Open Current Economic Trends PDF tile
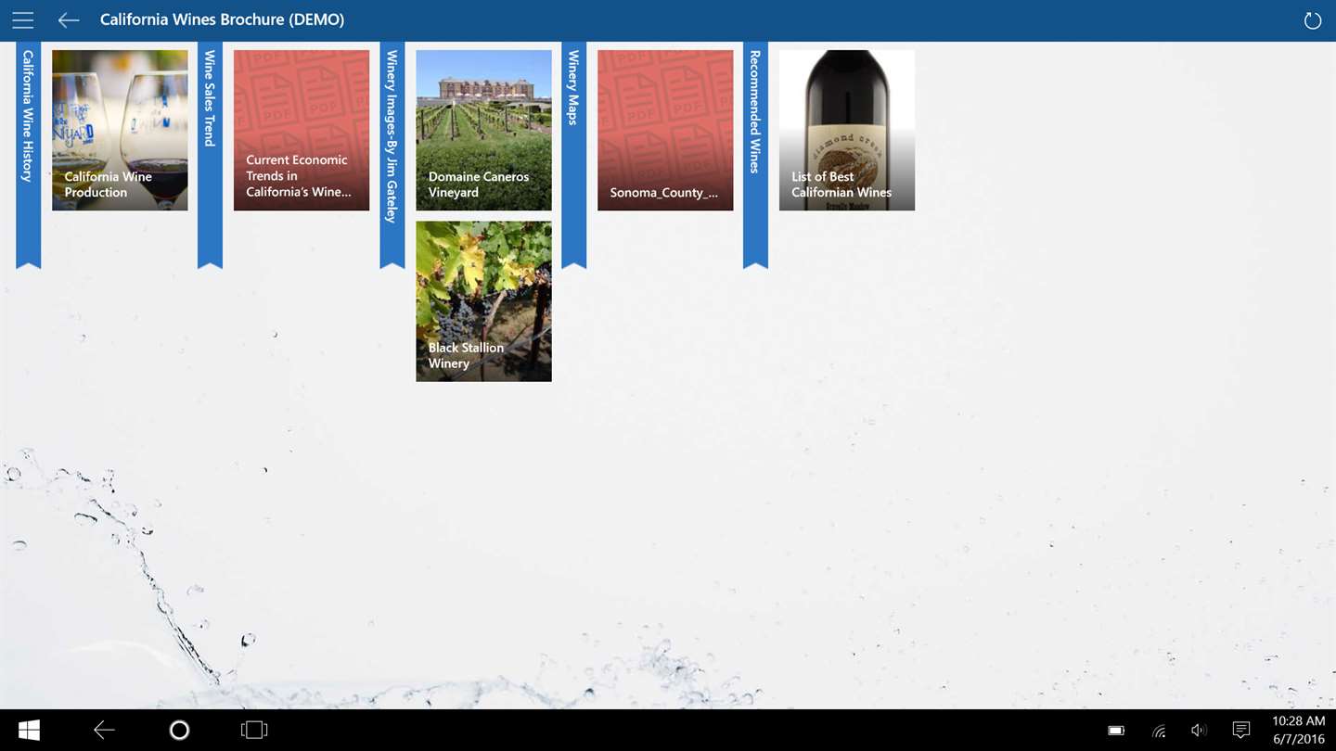The image size is (1336, 751). point(302,130)
